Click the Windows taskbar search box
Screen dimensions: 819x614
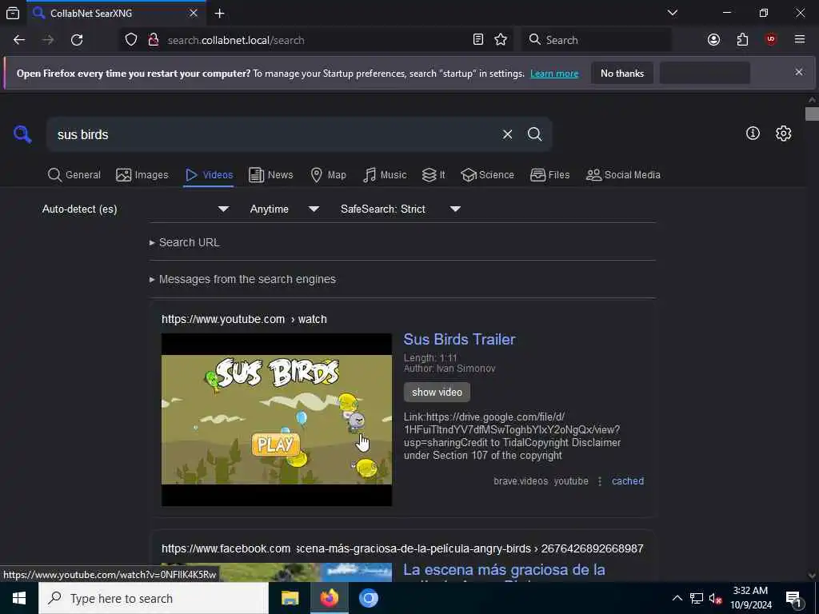pyautogui.click(x=154, y=598)
